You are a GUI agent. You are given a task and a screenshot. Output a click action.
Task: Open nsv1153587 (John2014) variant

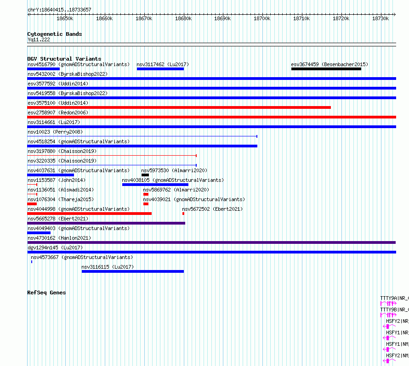click(x=57, y=180)
